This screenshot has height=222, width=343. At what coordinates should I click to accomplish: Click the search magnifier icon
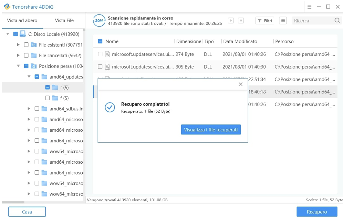point(337,21)
